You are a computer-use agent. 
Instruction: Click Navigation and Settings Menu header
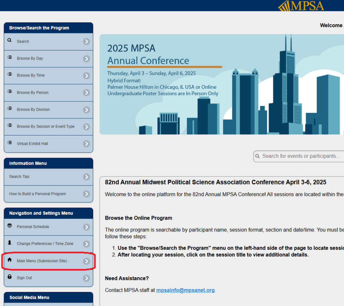(48, 213)
